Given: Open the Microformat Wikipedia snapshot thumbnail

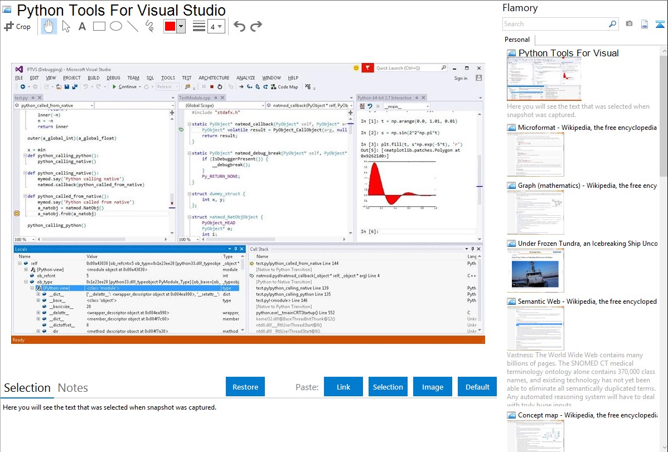Looking at the screenshot, I should [x=535, y=154].
